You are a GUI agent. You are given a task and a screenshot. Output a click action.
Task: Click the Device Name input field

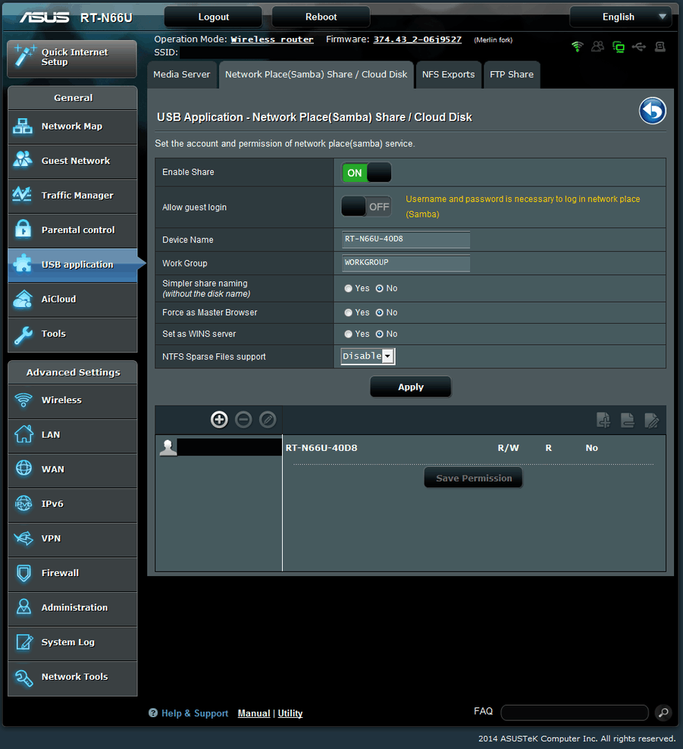pyautogui.click(x=406, y=240)
